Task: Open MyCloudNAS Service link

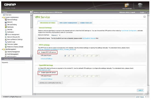Action: tap(89, 38)
